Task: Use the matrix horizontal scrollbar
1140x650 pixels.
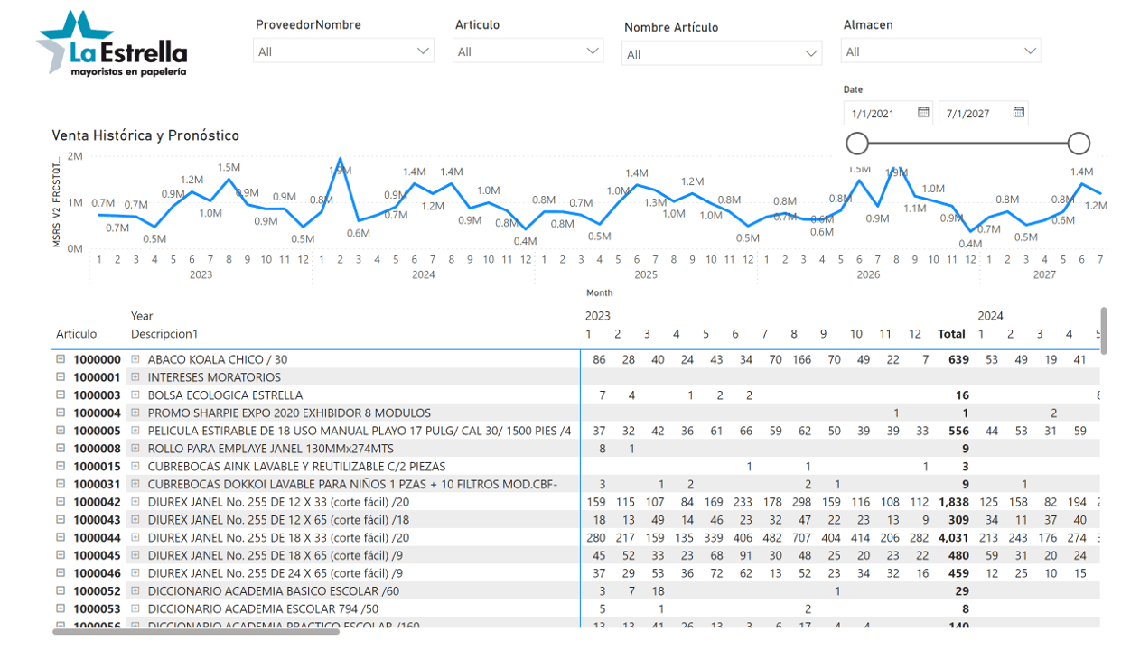Action: (x=196, y=632)
